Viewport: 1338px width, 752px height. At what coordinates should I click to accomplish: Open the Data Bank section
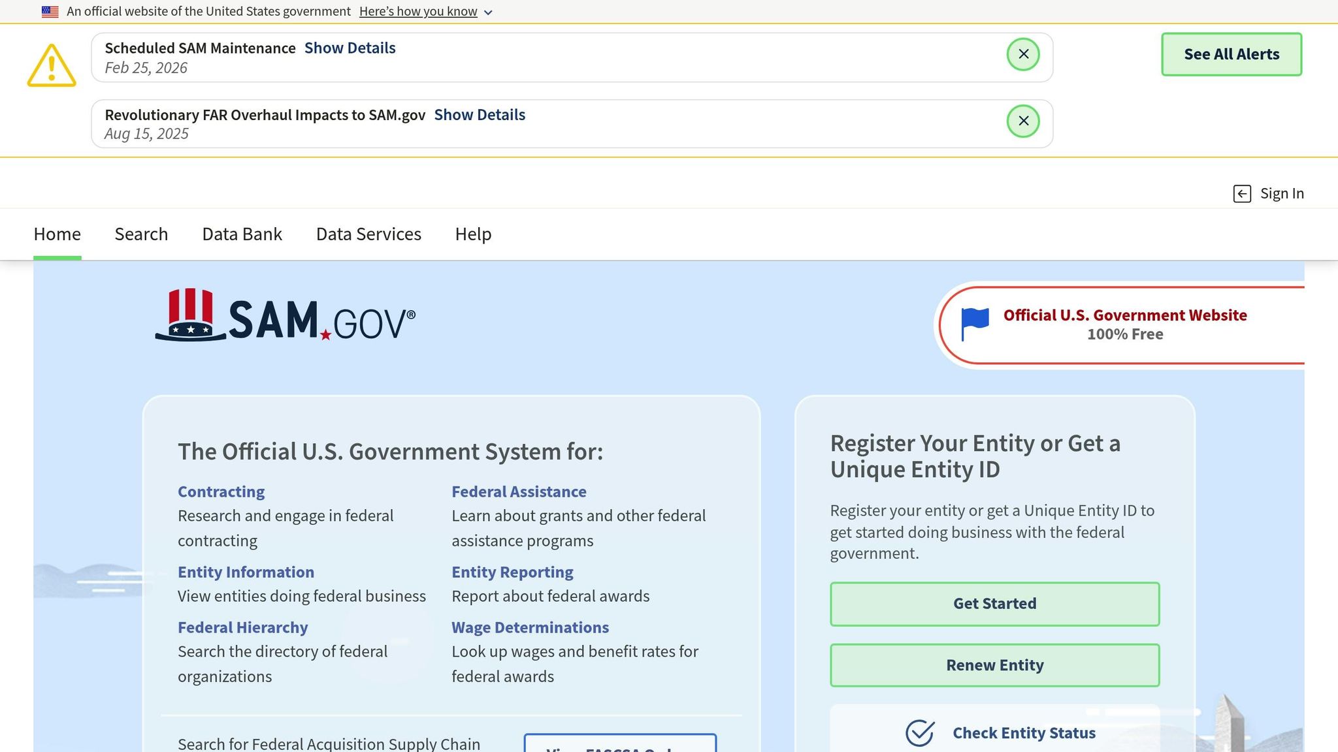tap(241, 234)
